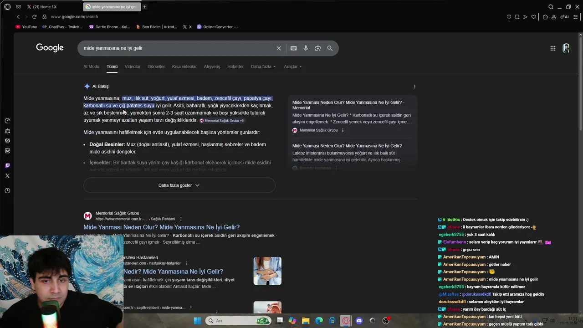The height and width of the screenshot is (328, 583).
Task: Open the Gartic Phone bookmark
Action: 109,27
